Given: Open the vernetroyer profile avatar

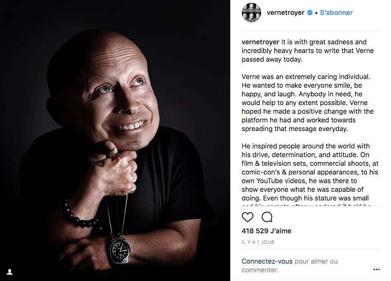Looking at the screenshot, I should click(251, 13).
